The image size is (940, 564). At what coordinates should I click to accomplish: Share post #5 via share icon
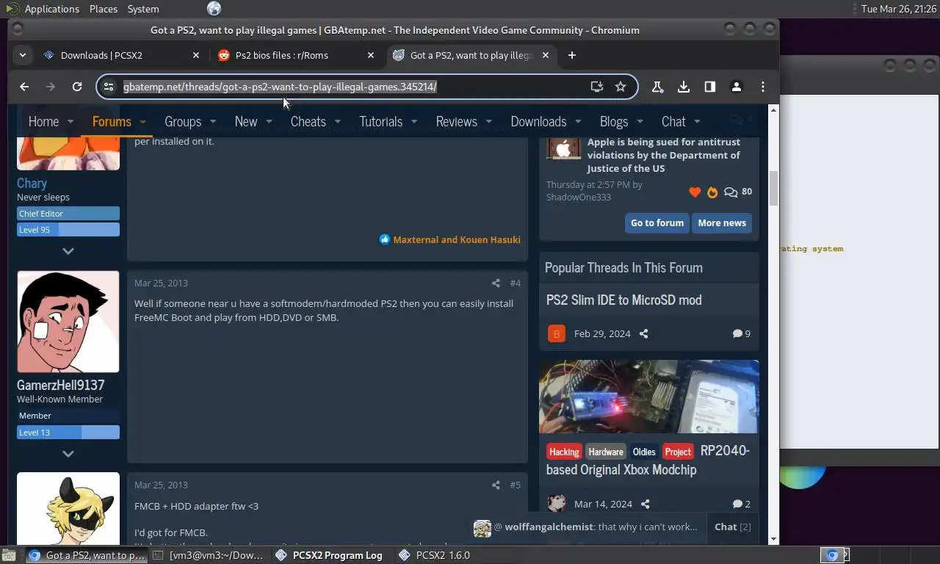pos(496,485)
